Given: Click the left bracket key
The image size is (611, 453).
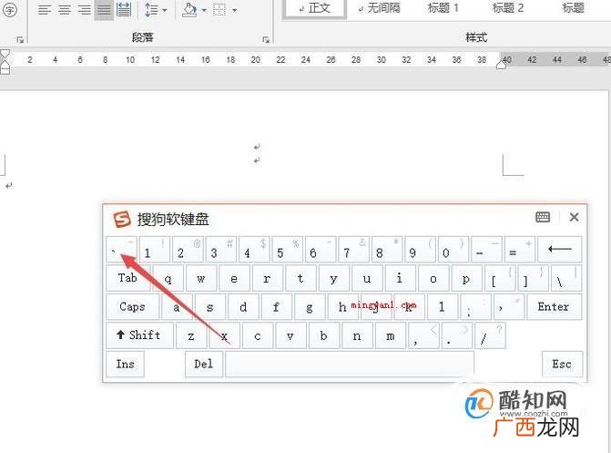Looking at the screenshot, I should [x=500, y=278].
